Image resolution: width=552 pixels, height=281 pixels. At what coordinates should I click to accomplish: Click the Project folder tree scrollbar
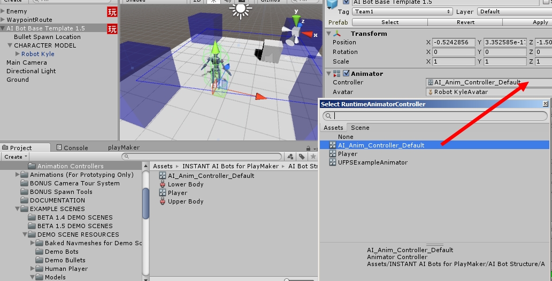coord(145,204)
